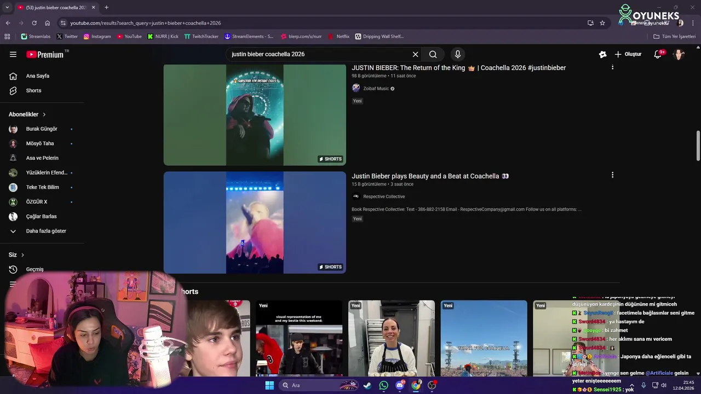The width and height of the screenshot is (701, 394).
Task: Go to YouTube Premium home logo
Action: pos(45,54)
